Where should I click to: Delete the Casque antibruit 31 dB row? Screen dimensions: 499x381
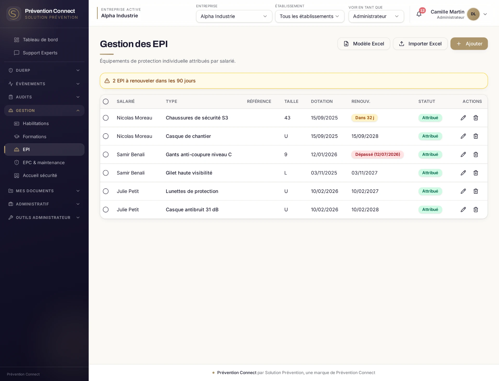476,210
